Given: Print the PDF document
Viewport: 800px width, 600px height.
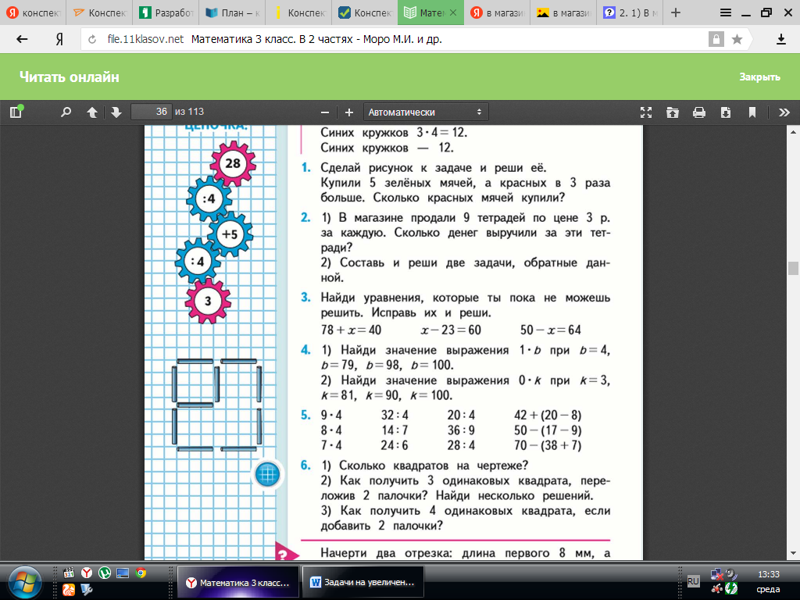Looking at the screenshot, I should tap(699, 112).
